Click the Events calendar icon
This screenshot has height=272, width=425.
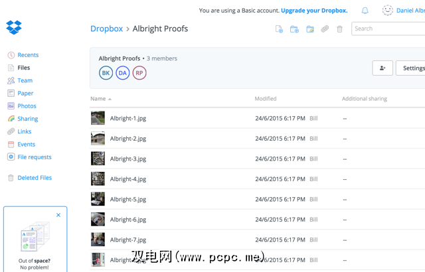[x=11, y=144]
